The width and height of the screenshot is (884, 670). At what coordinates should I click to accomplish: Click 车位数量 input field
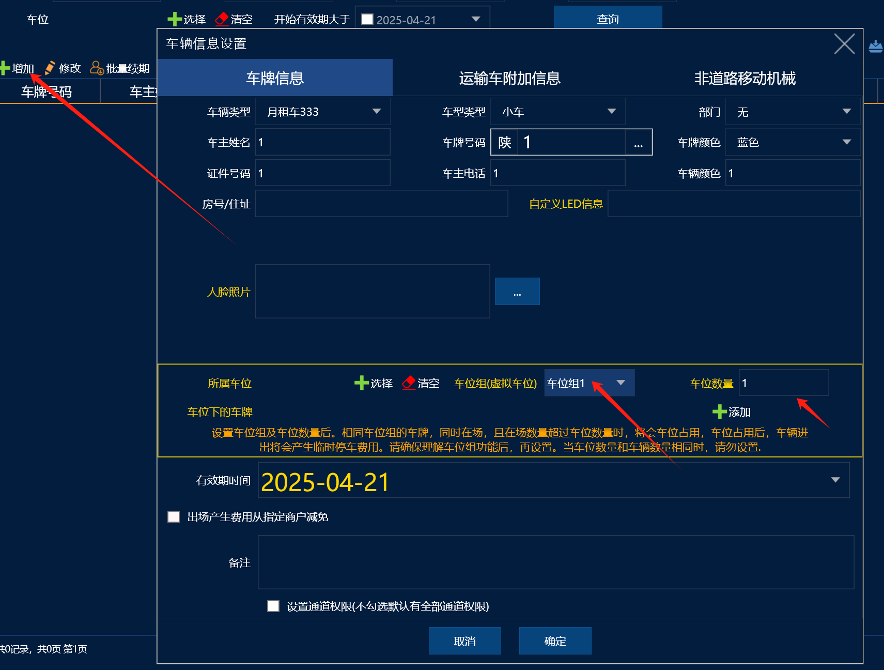click(x=784, y=383)
